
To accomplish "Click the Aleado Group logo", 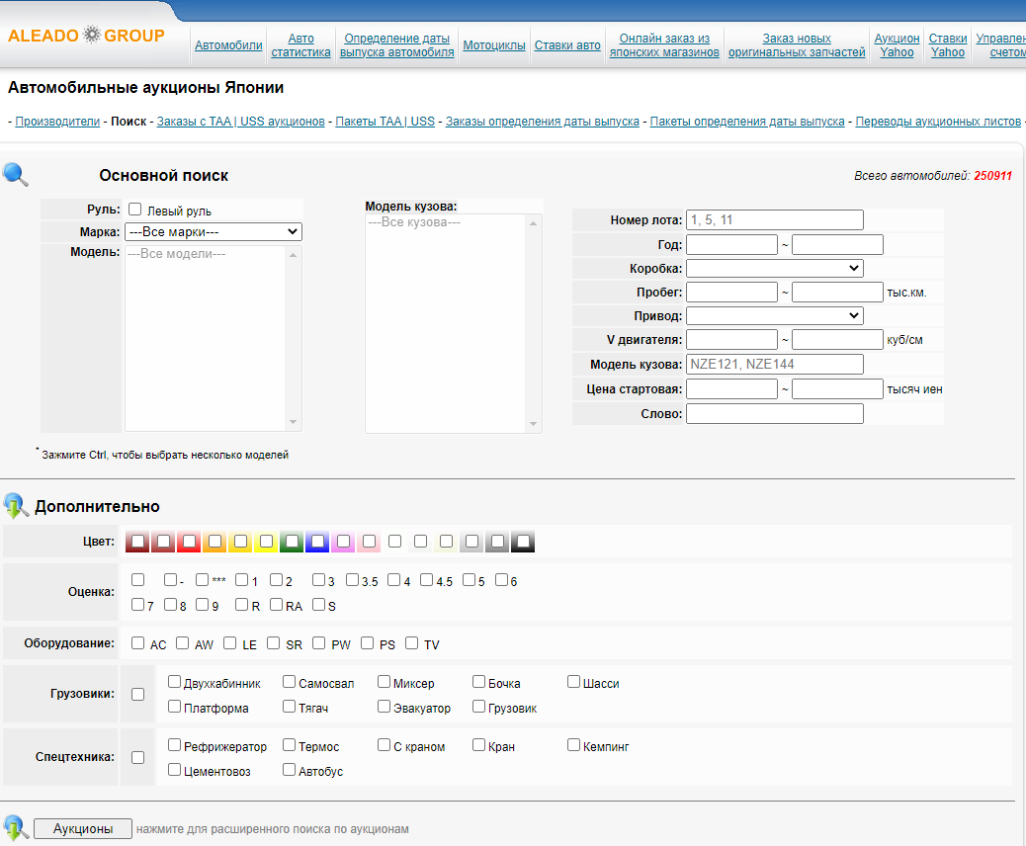I will pyautogui.click(x=86, y=35).
